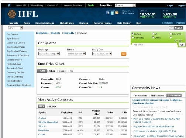Open the Select Exchange dropdown
The image size is (186, 138).
coord(49,54)
